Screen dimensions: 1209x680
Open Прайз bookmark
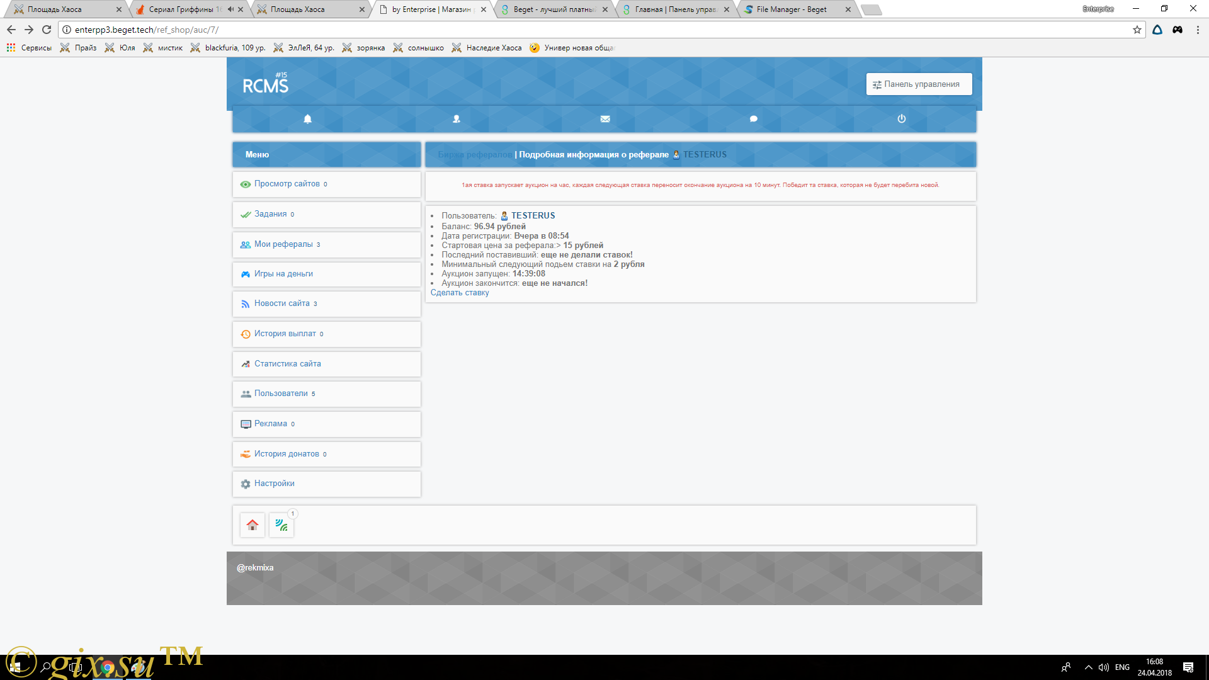coord(78,48)
